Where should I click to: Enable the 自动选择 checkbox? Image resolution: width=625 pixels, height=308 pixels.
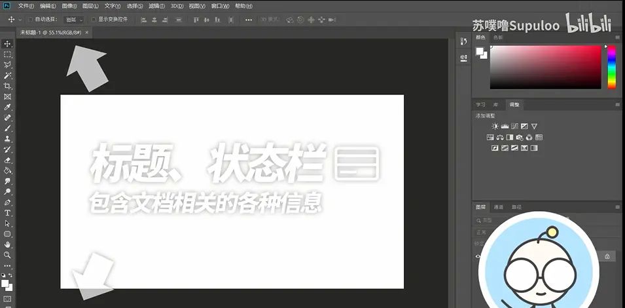click(30, 20)
